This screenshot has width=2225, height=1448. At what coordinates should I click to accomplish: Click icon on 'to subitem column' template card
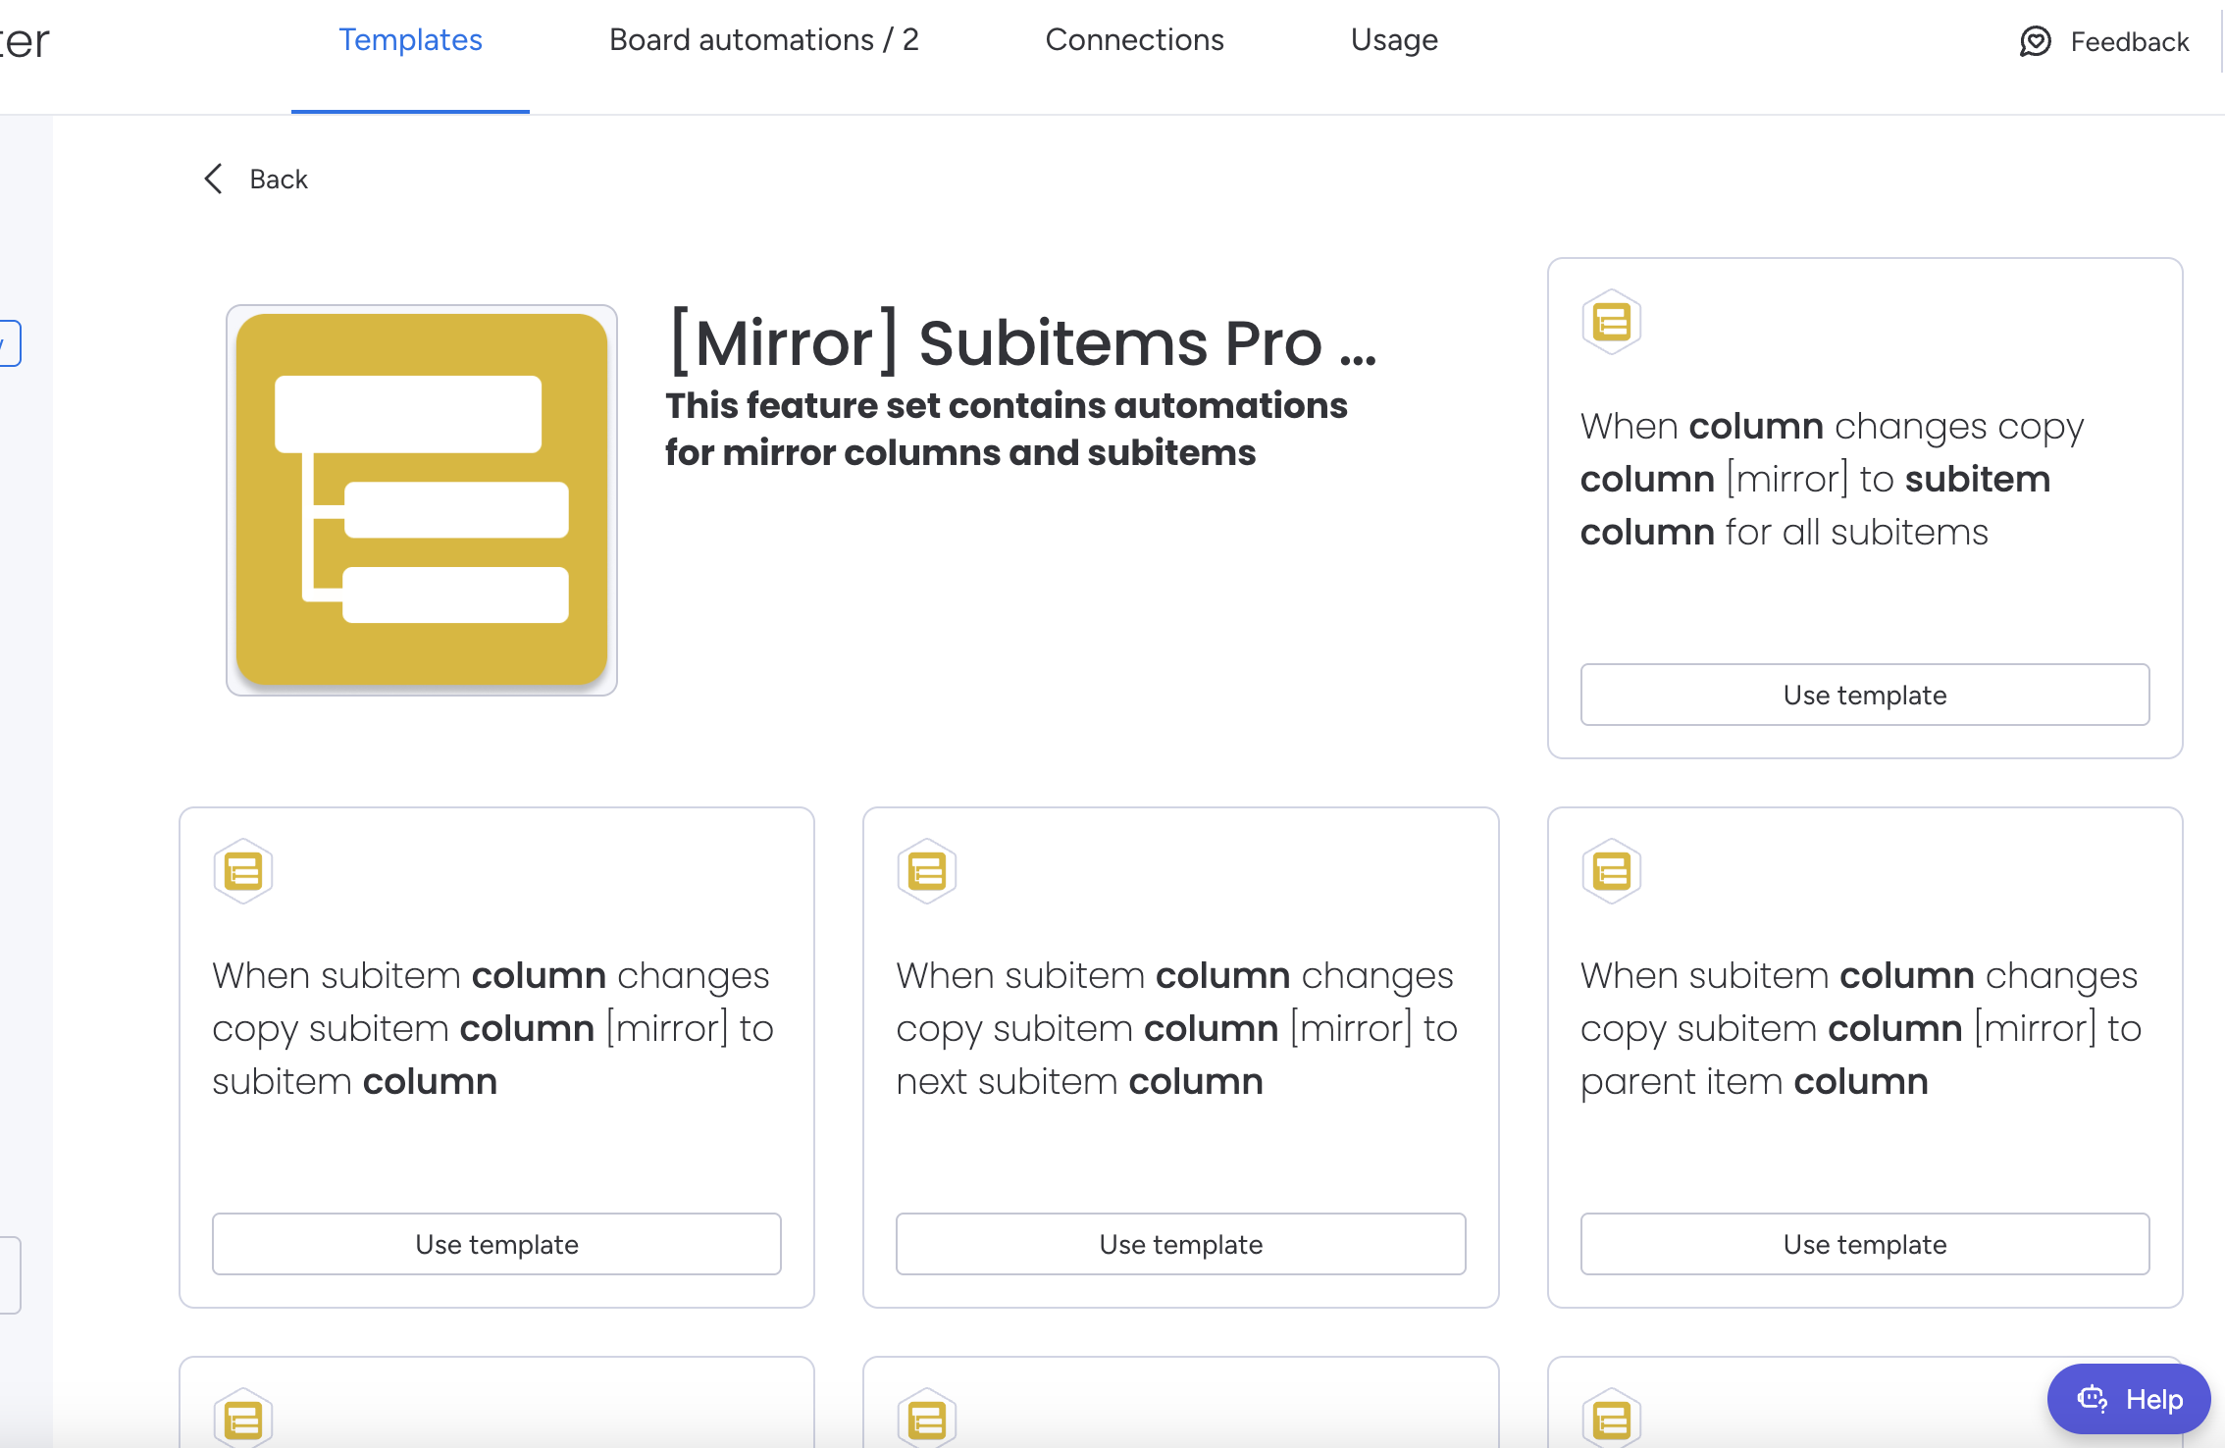coord(242,871)
